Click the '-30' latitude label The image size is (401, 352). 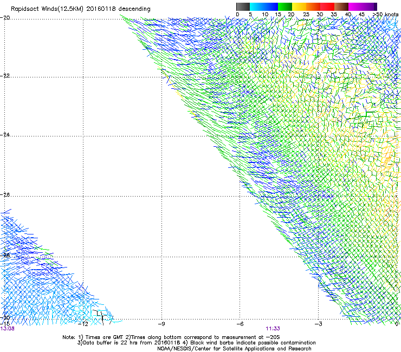point(5,318)
